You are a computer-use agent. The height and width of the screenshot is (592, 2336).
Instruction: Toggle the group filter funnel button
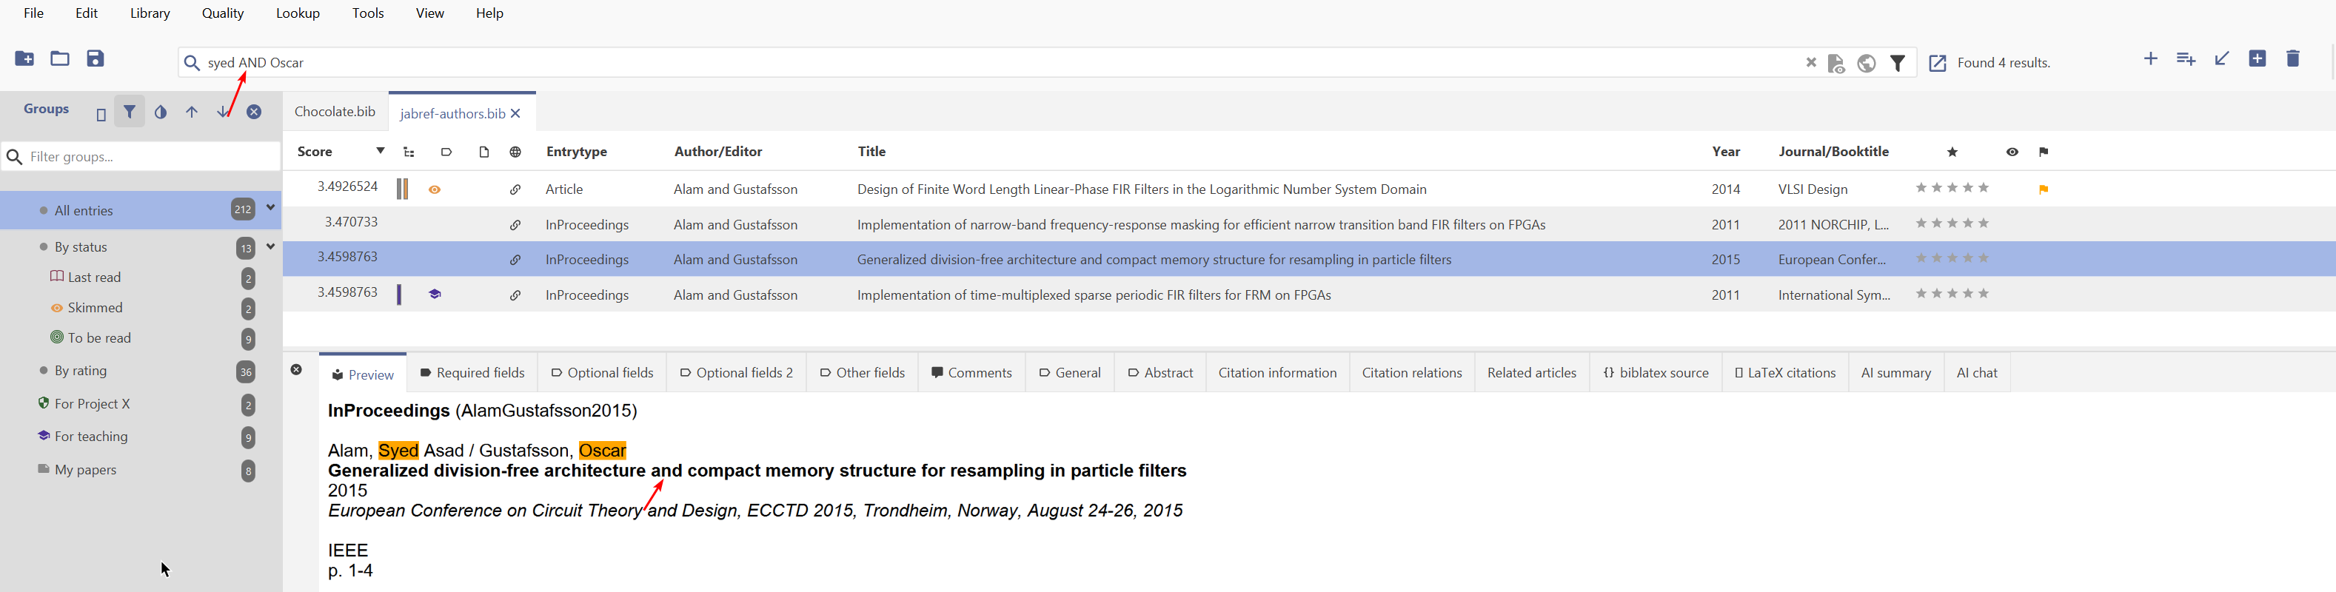(x=130, y=112)
